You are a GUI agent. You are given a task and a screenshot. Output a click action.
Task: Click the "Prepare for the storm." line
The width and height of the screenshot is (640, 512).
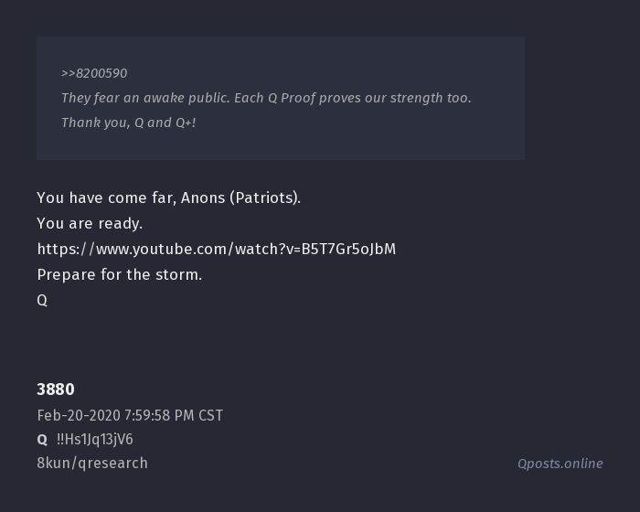tap(119, 274)
